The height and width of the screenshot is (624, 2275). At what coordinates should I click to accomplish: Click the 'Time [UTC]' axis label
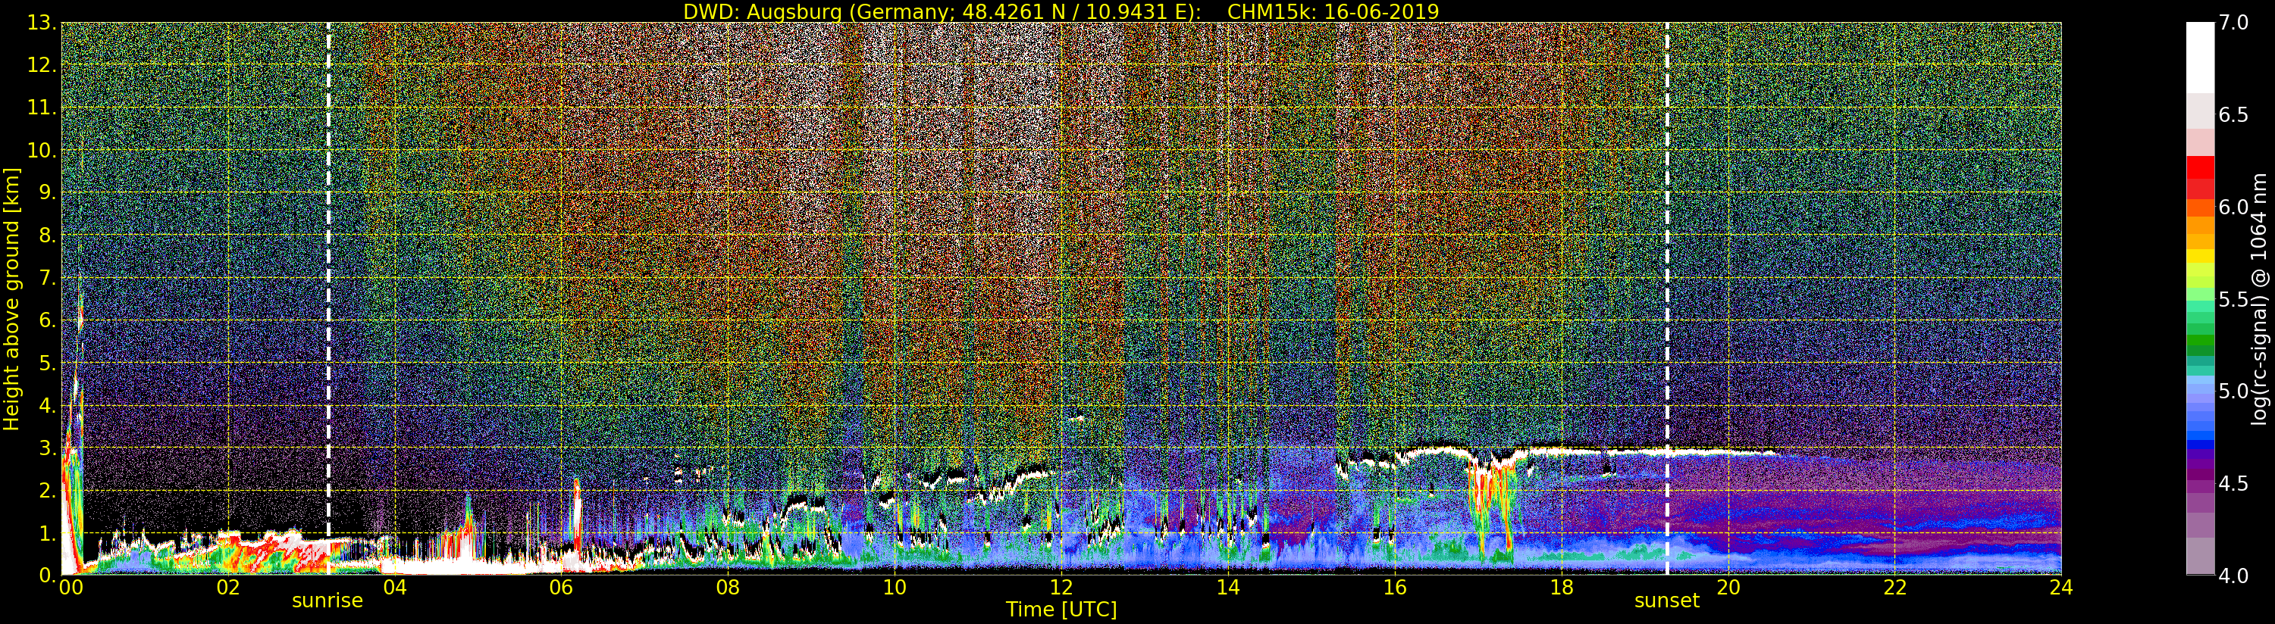(x=1061, y=610)
